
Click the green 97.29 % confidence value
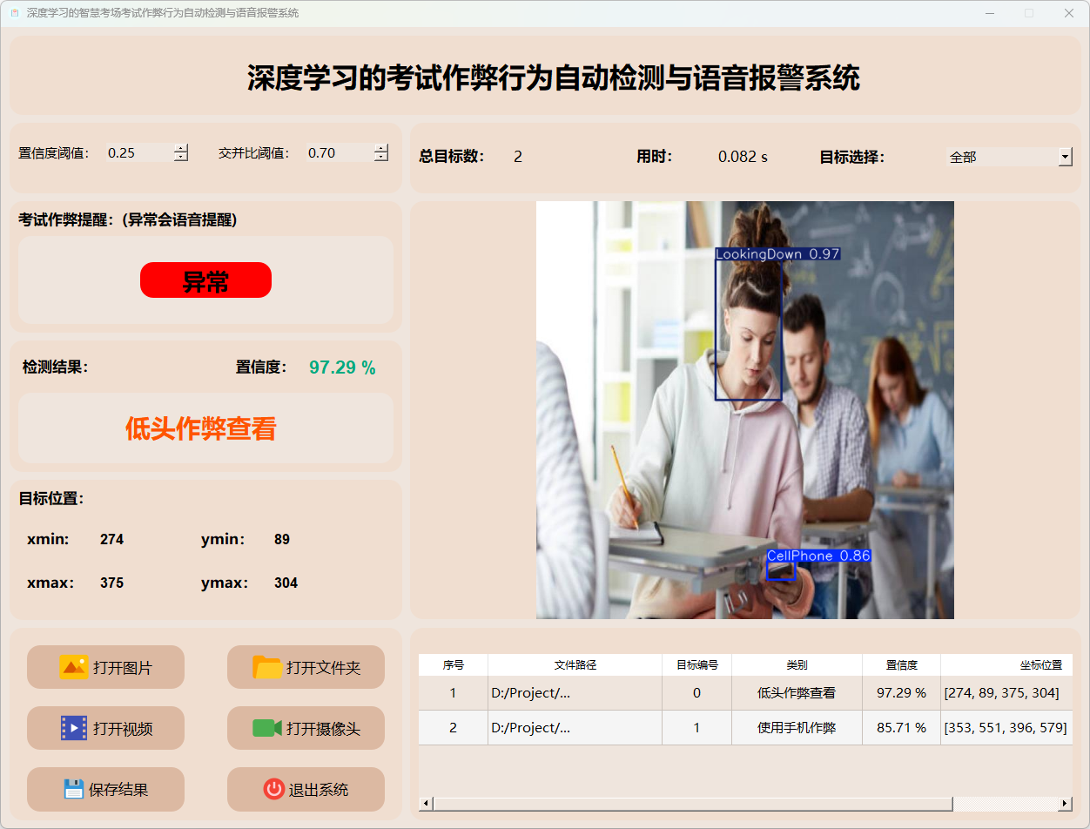click(343, 367)
